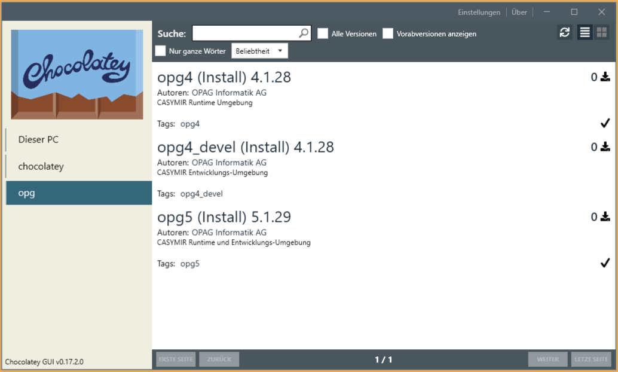Image resolution: width=618 pixels, height=372 pixels.
Task: Open the Beliebtheit sort dropdown
Action: [x=259, y=51]
